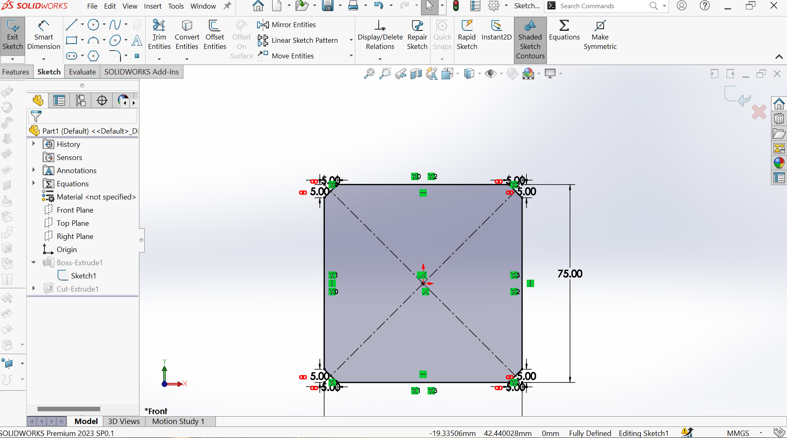Screen dimensions: 787x438
Task: Select the Arc sketch tool
Action: click(x=93, y=40)
